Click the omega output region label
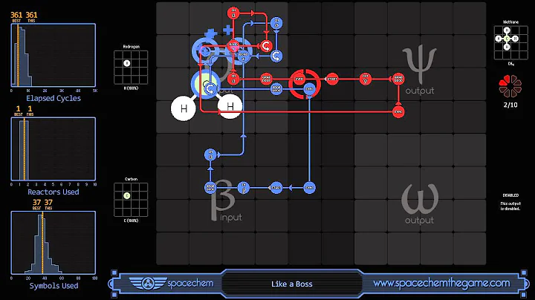Image resolution: width=535 pixels, height=300 pixels. tap(420, 204)
